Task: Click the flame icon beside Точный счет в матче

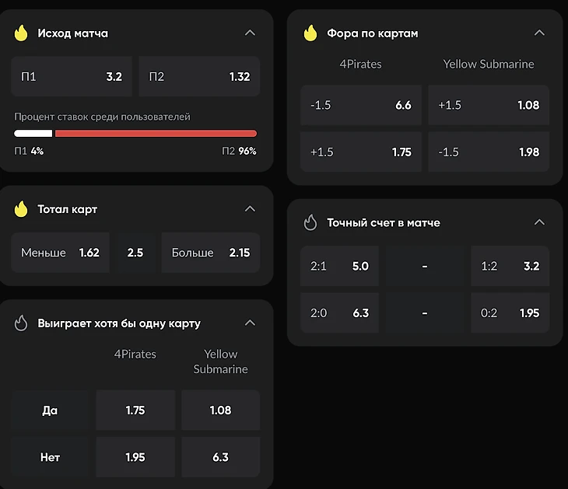Action: tap(310, 222)
